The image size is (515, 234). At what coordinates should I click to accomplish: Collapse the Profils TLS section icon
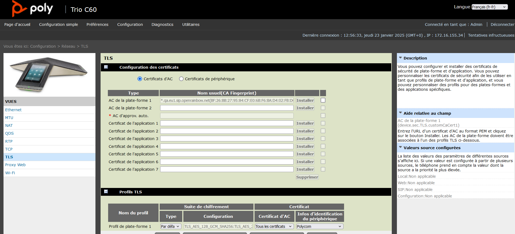[106, 191]
